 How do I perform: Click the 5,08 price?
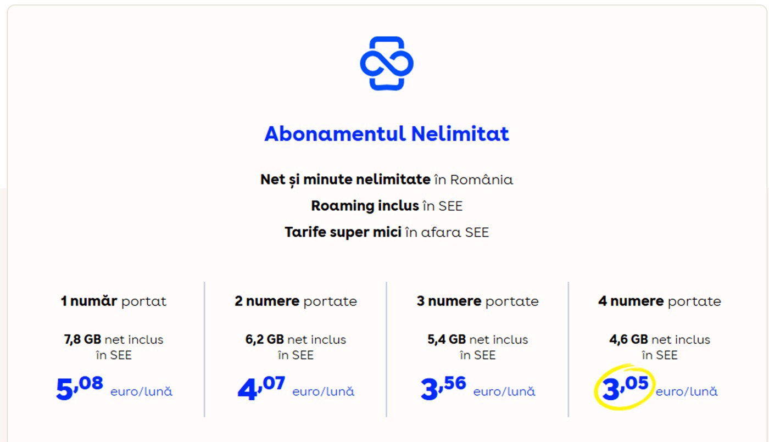click(80, 388)
